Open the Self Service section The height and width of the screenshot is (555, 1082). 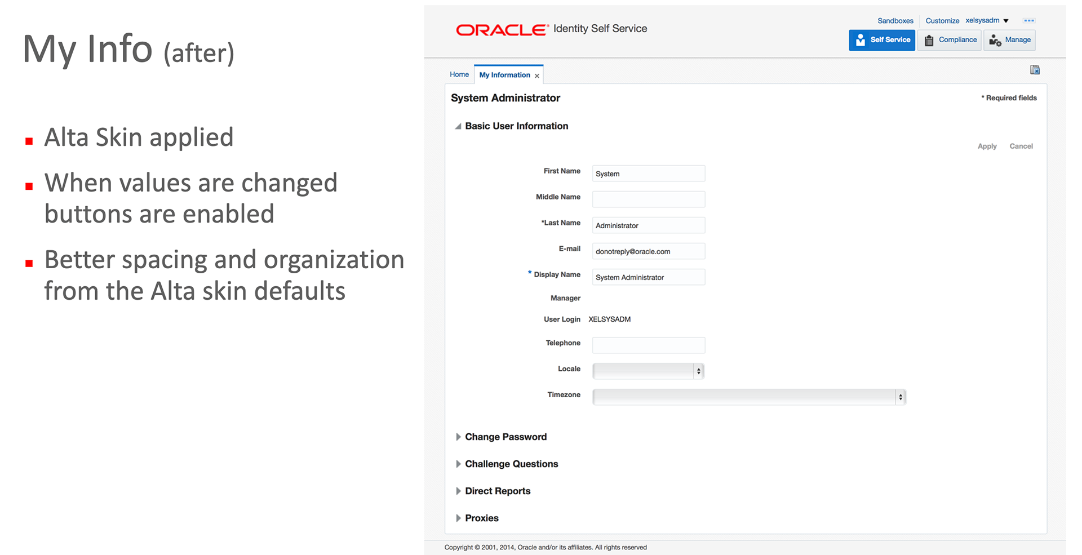tap(882, 40)
